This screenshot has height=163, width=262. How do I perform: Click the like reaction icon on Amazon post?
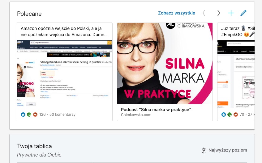(23, 115)
